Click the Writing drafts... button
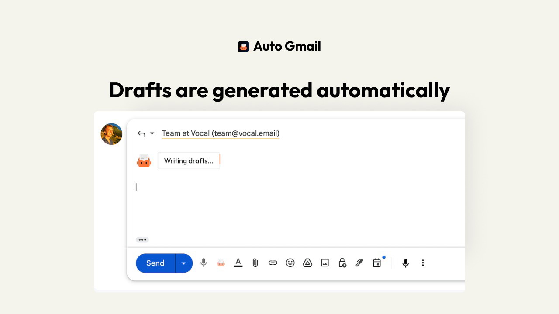Viewport: 559px width, 314px height. [189, 161]
